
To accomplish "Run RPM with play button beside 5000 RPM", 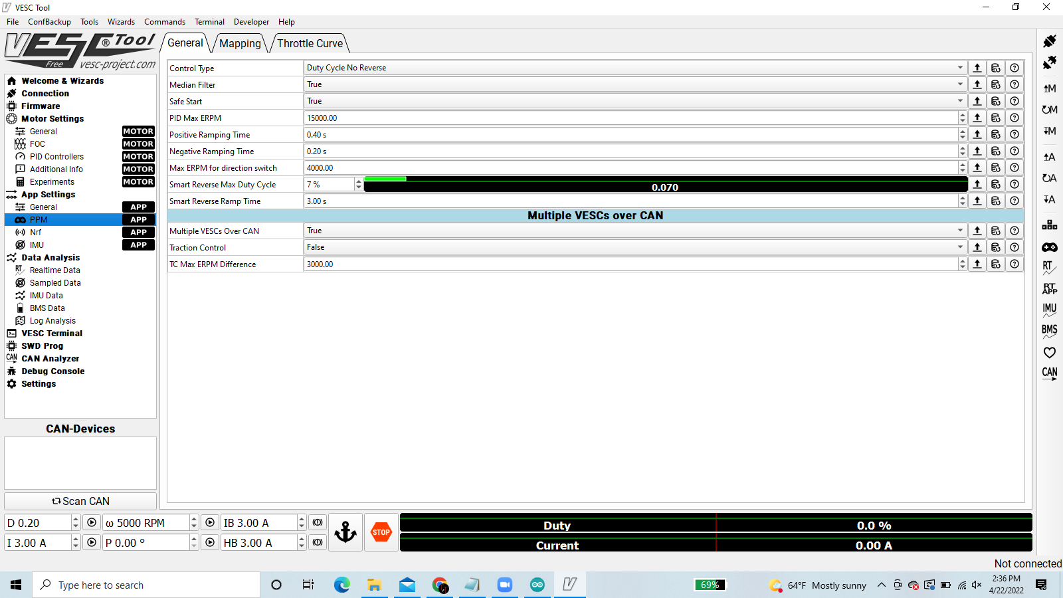I will (x=210, y=523).
